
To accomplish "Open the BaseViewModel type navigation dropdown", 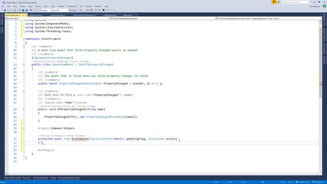I will 163,18.
